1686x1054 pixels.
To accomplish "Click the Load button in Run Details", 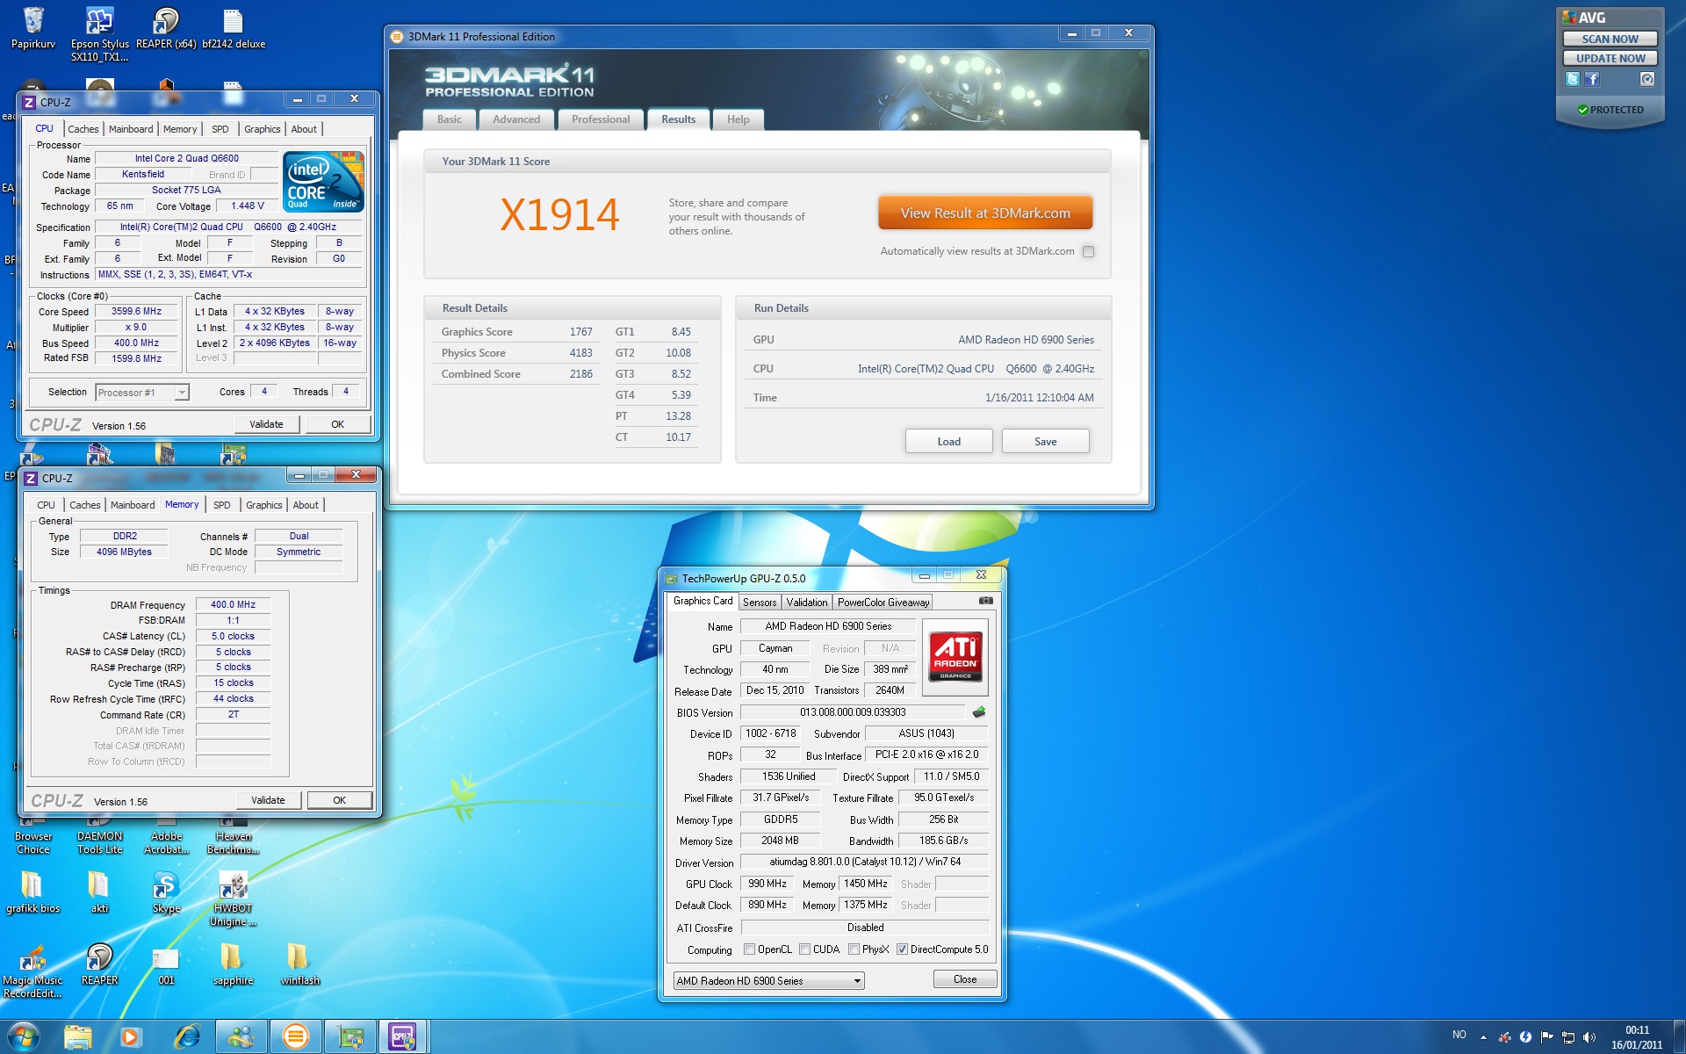I will pyautogui.click(x=949, y=442).
